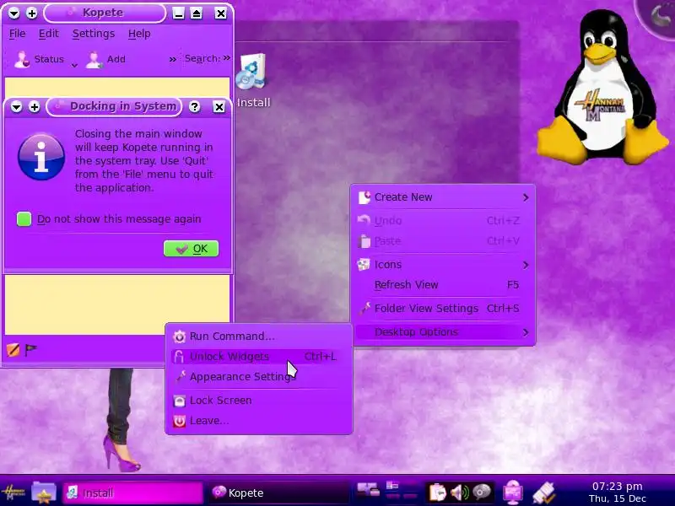This screenshot has width=675, height=506.
Task: Click the Add contact toolbar button
Action: pyautogui.click(x=105, y=59)
